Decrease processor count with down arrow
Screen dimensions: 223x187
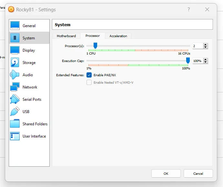[205, 47]
